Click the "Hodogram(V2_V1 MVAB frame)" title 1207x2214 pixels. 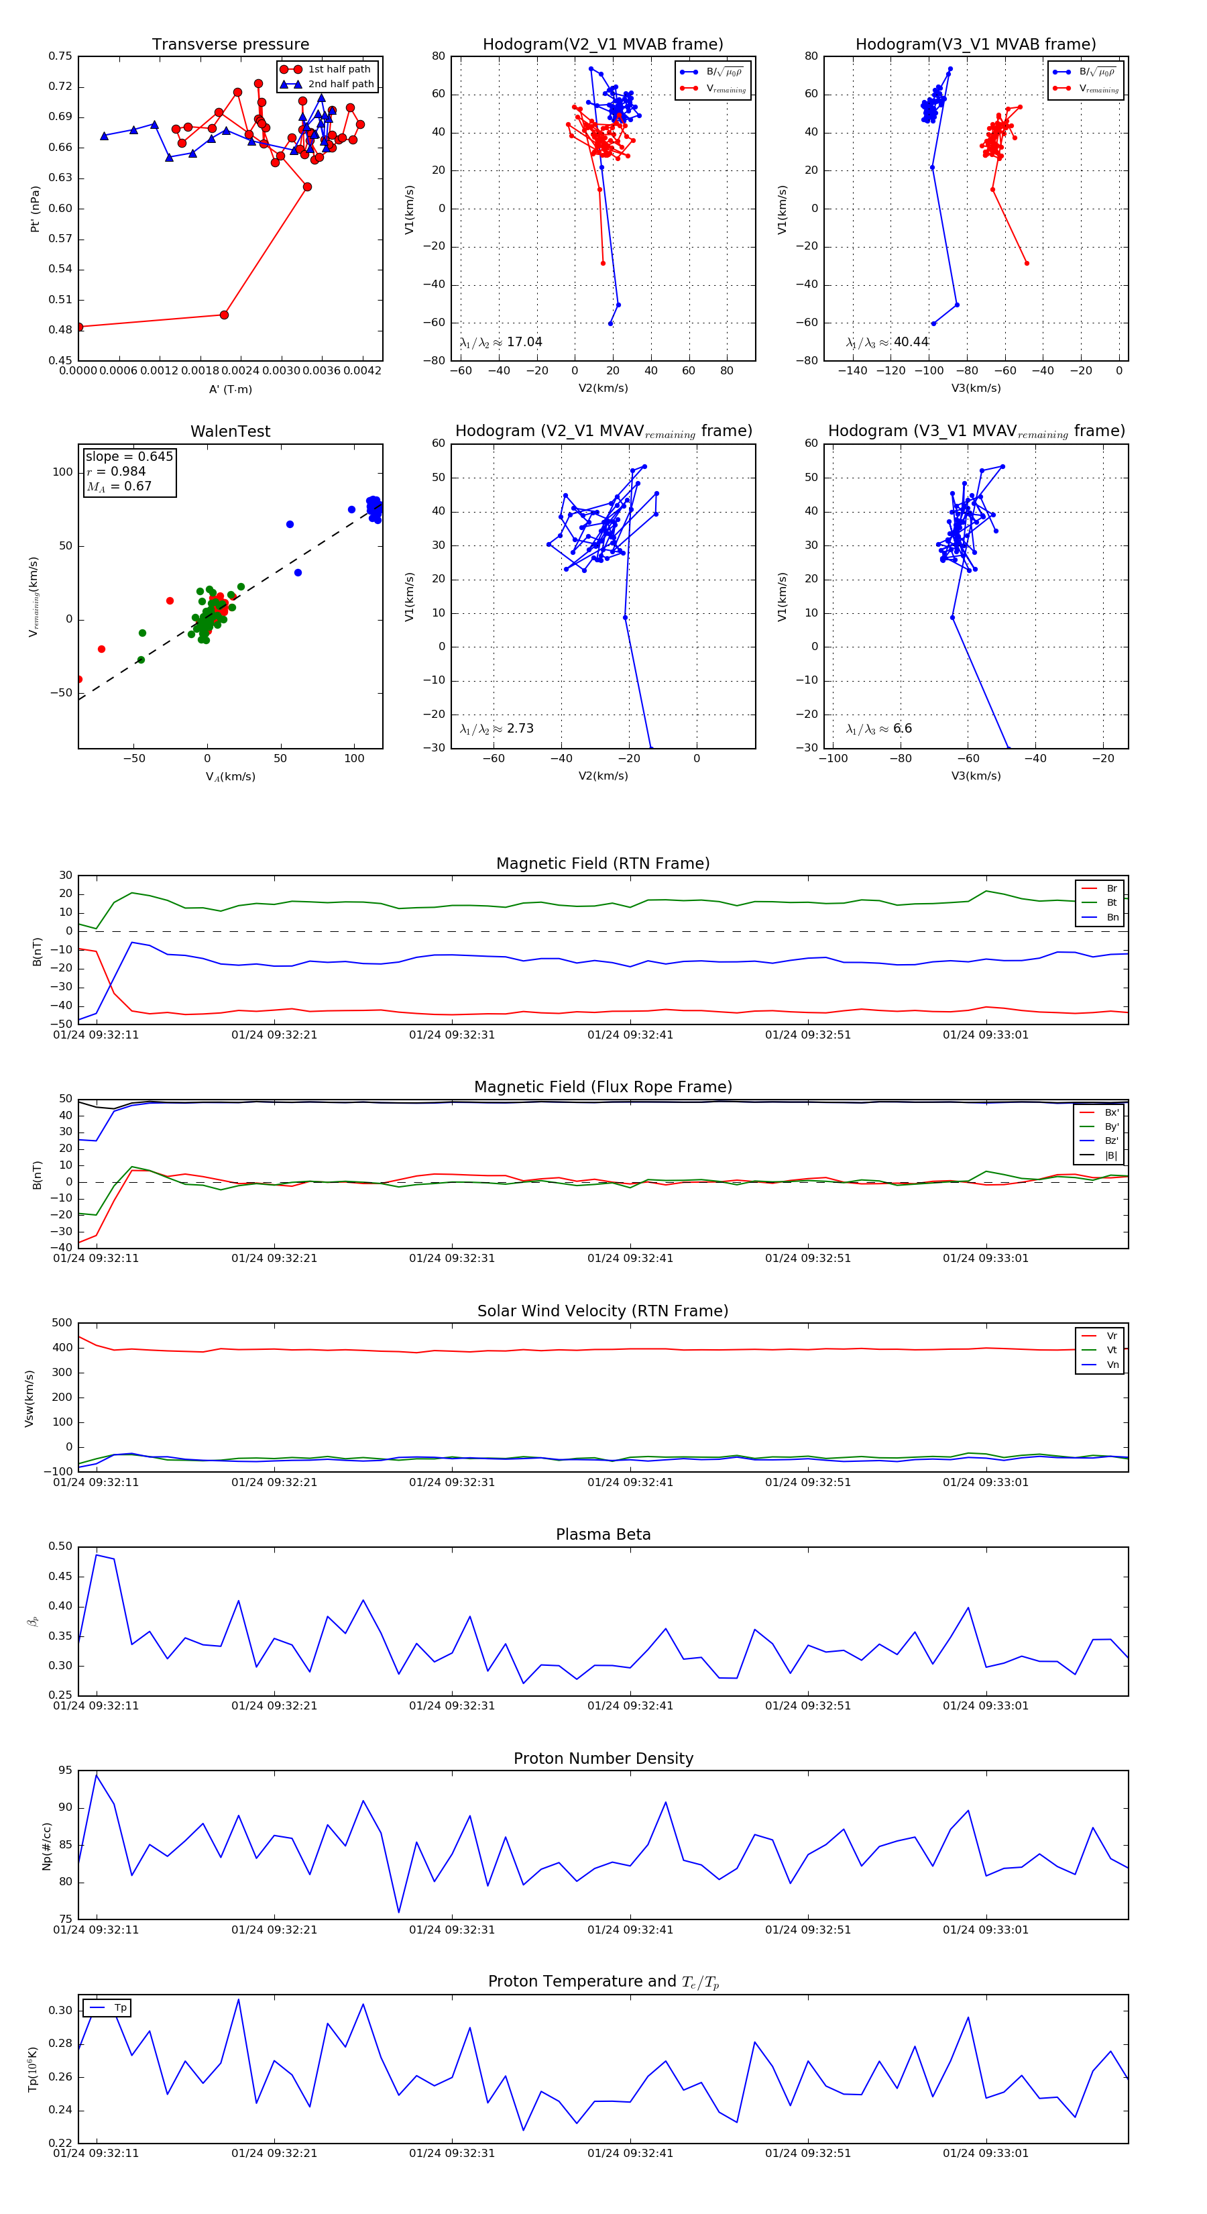click(603, 45)
